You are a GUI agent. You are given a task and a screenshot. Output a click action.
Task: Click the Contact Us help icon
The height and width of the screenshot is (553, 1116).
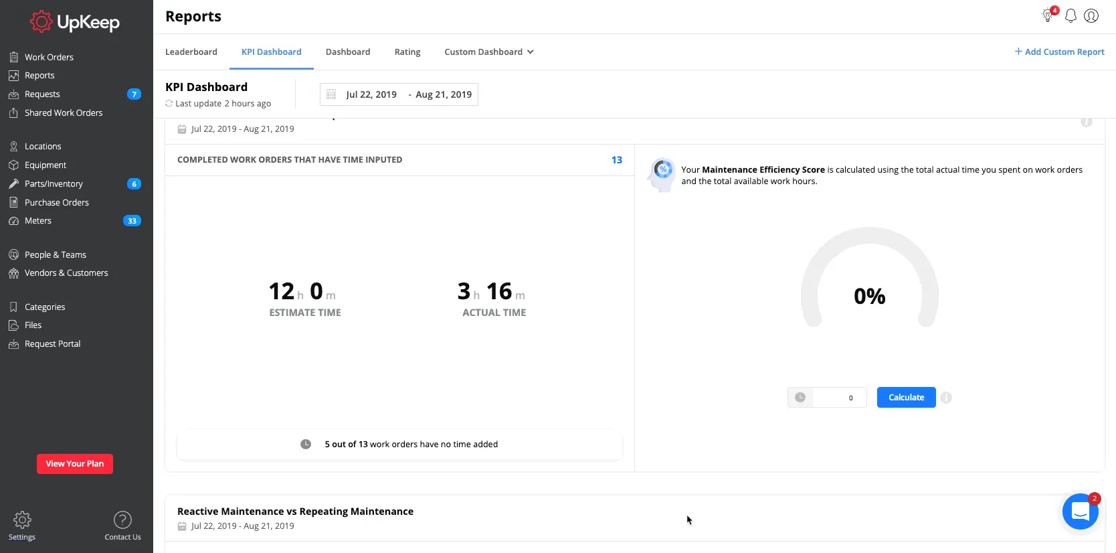[x=122, y=520]
